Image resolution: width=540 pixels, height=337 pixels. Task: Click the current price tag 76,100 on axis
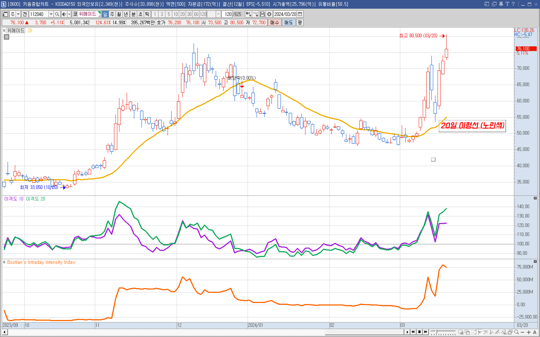(x=526, y=49)
